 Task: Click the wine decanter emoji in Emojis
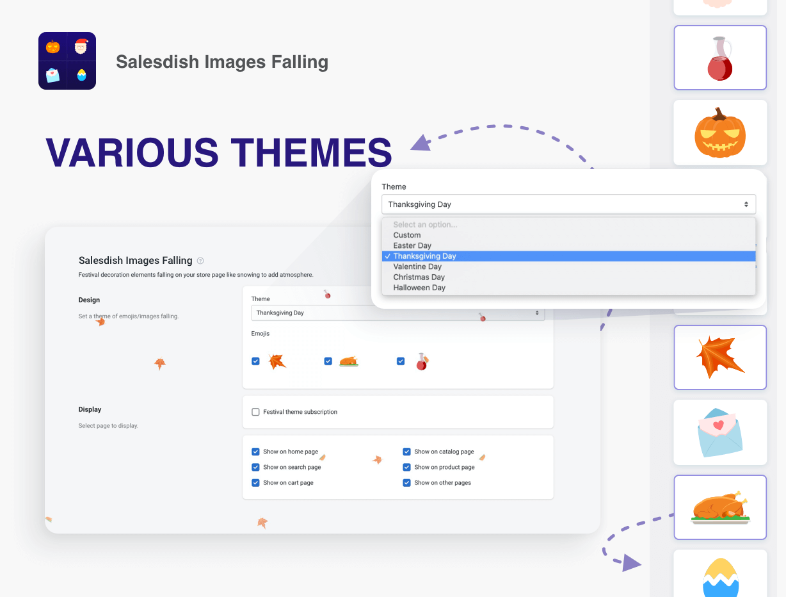click(x=422, y=361)
